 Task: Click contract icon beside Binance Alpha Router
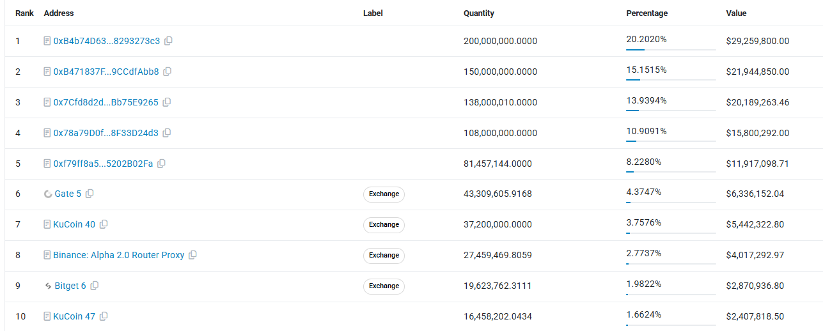click(47, 255)
